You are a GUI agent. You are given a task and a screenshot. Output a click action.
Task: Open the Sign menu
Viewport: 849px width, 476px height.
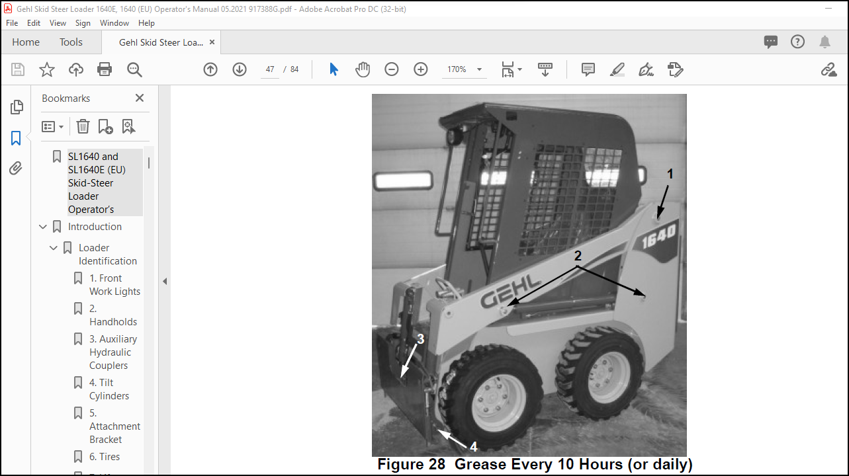83,22
